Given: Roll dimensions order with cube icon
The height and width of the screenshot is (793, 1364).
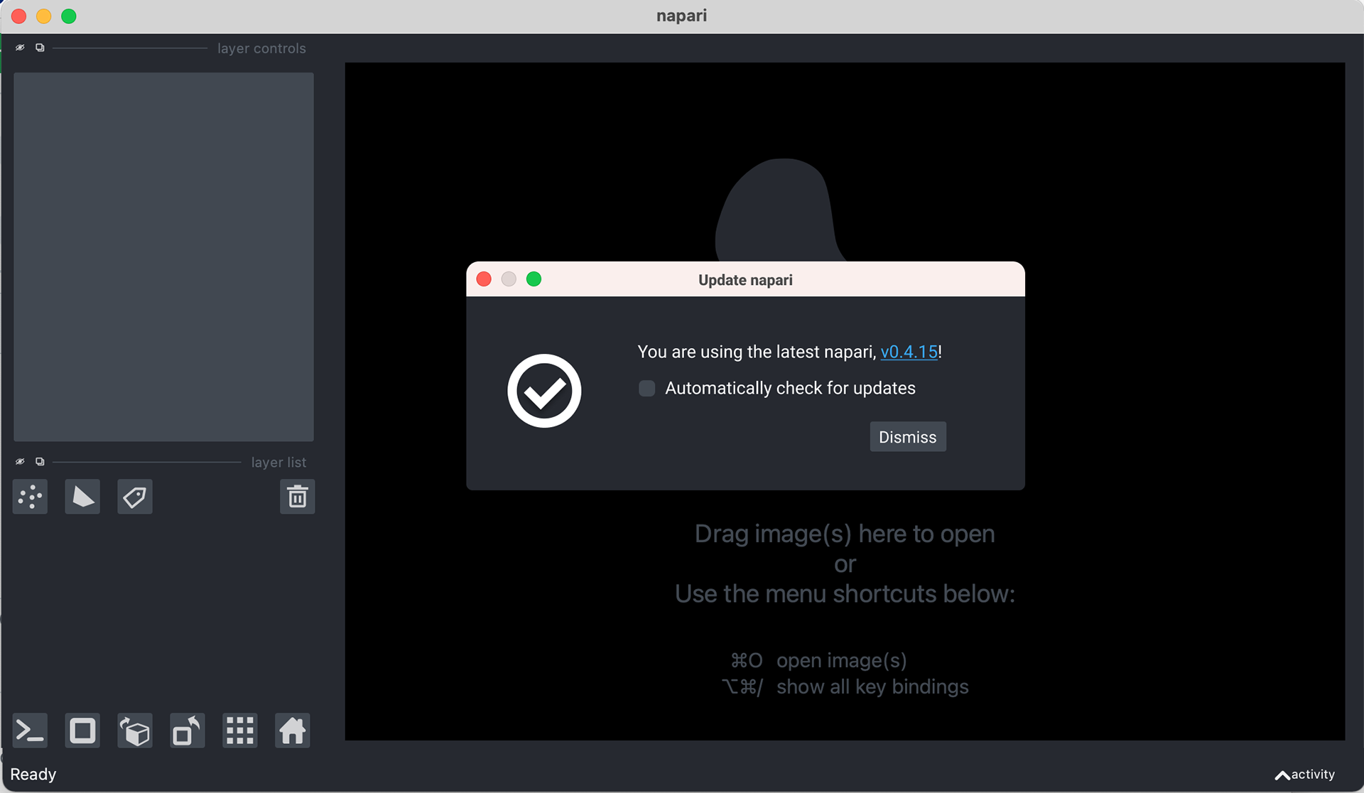Looking at the screenshot, I should [x=134, y=730].
